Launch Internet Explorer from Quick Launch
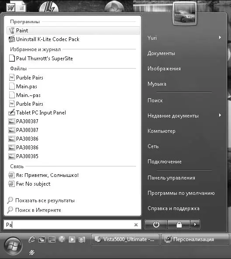 32,239
